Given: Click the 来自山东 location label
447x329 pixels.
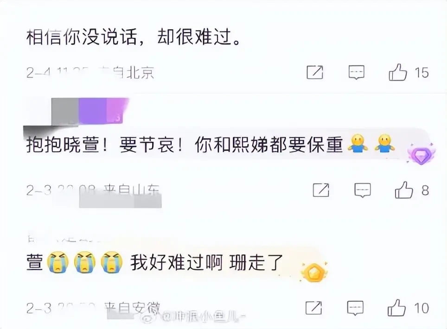Looking at the screenshot, I should (x=131, y=190).
